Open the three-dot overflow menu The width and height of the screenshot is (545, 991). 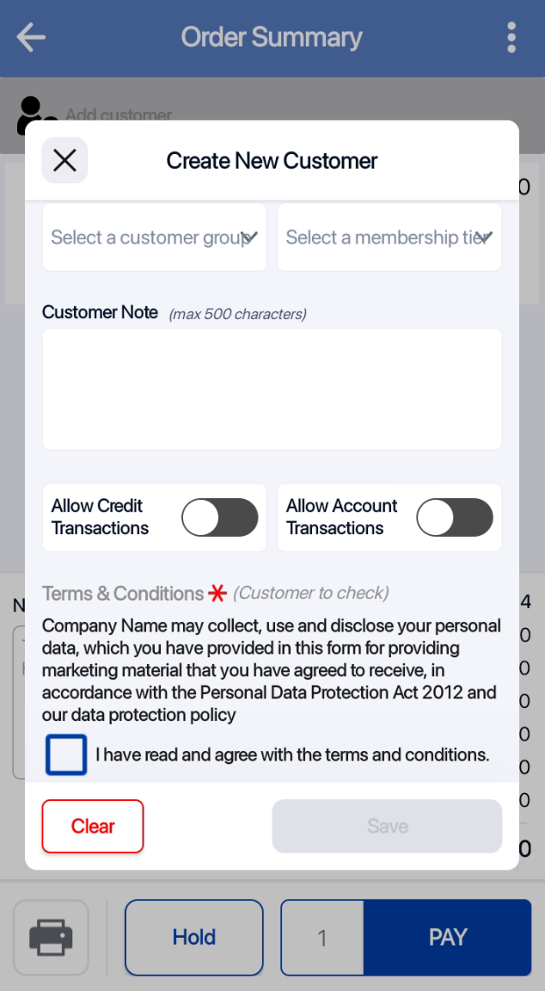coord(511,37)
